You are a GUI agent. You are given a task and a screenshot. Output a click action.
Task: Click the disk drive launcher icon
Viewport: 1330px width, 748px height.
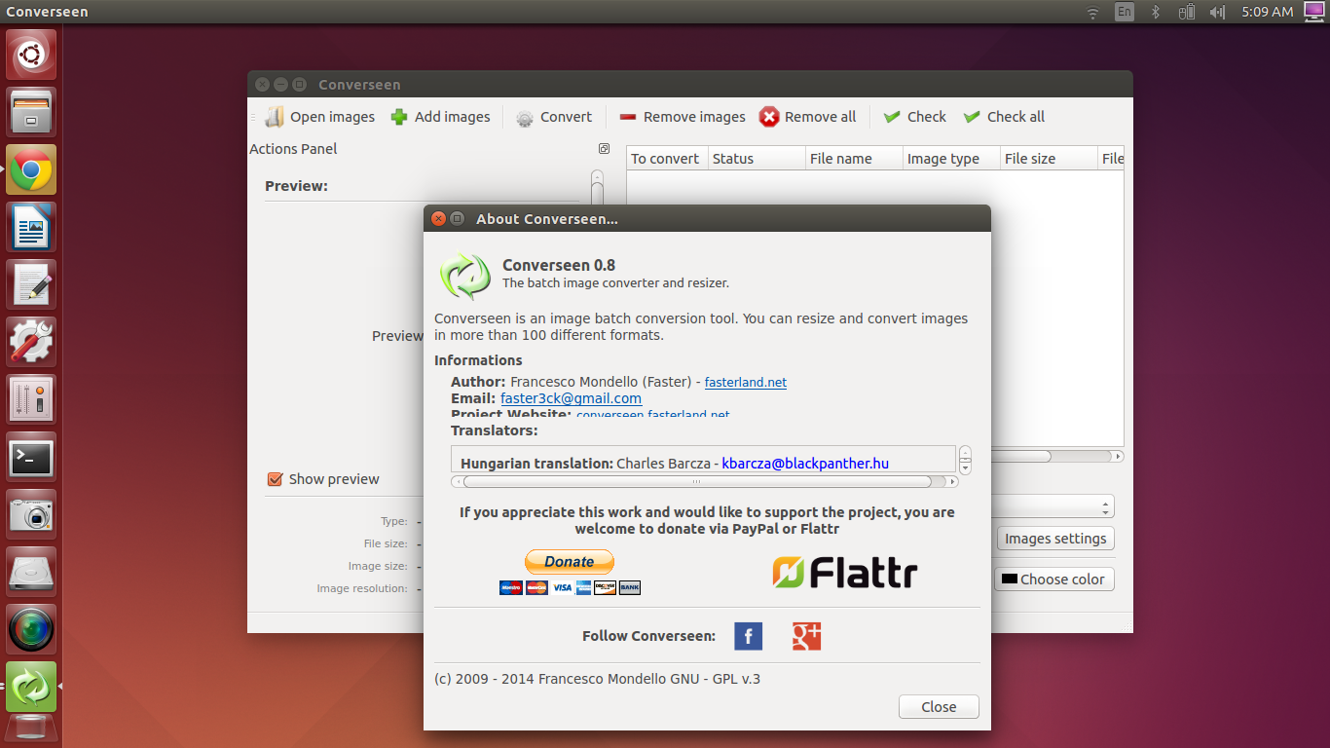point(31,572)
